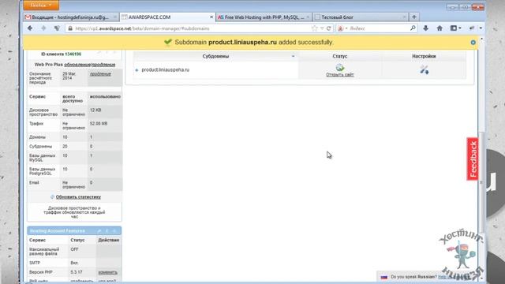Click the изменить link for PHP version
This screenshot has width=505, height=284.
tap(107, 272)
